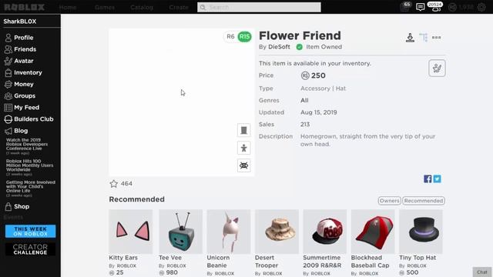
Task: Click the Robux balance icon
Action: (x=452, y=7)
